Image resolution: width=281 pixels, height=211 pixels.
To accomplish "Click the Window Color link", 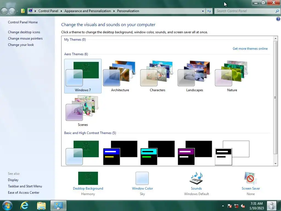I will (142, 188).
